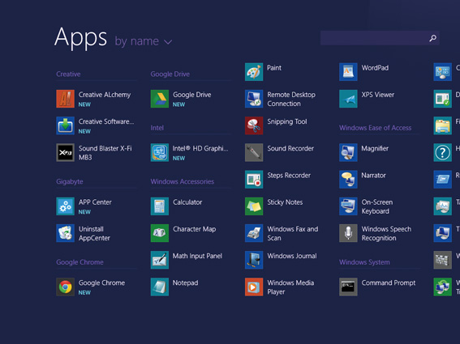The image size is (460, 344).
Task: Open Magnifier icon
Action: tap(348, 152)
